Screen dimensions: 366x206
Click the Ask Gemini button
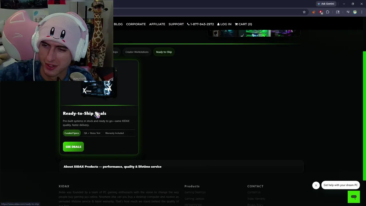[326, 4]
